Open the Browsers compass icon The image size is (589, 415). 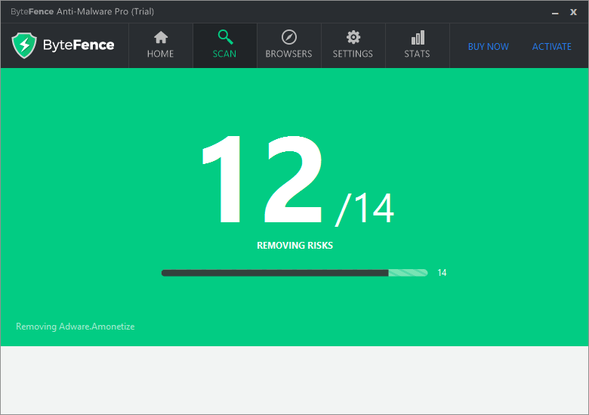289,37
